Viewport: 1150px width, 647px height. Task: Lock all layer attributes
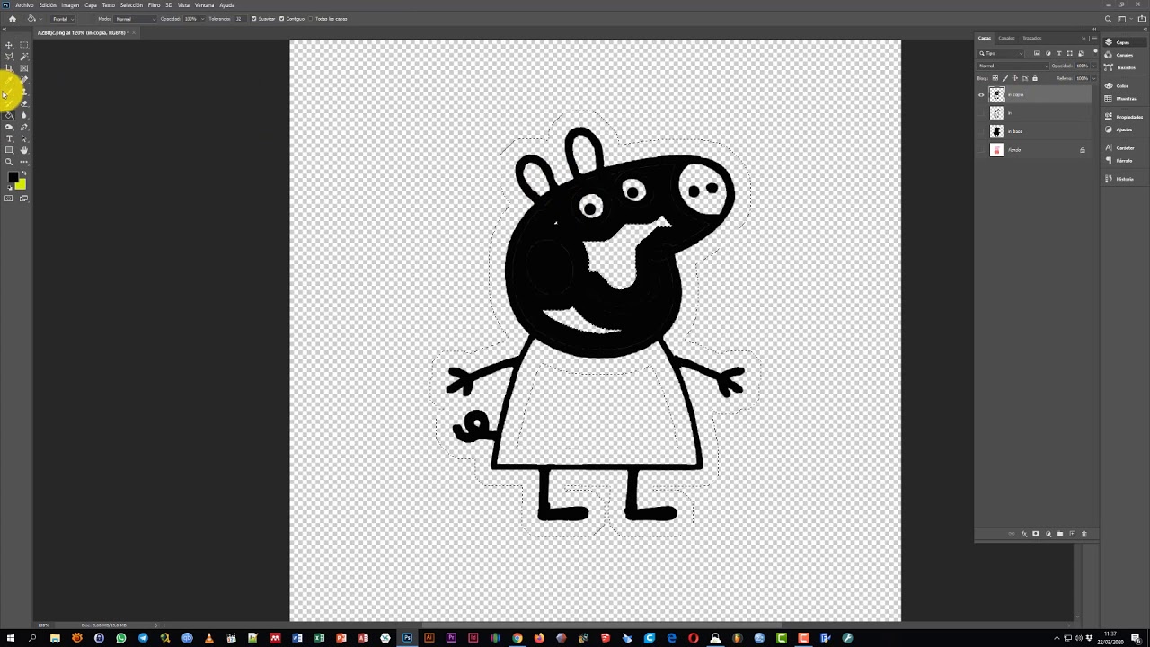[x=1035, y=78]
